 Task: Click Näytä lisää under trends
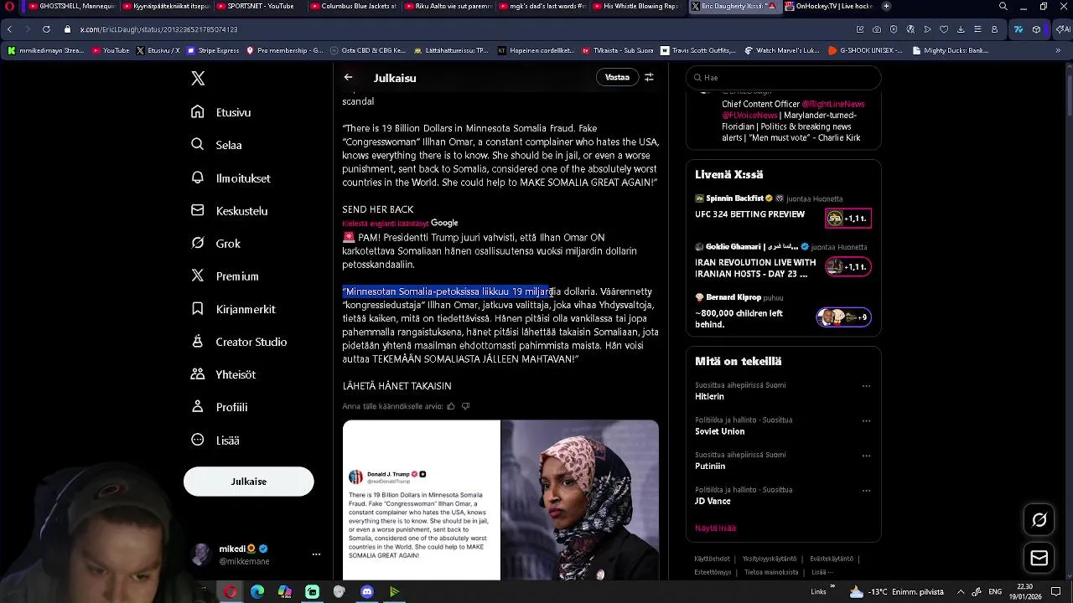pyautogui.click(x=715, y=528)
